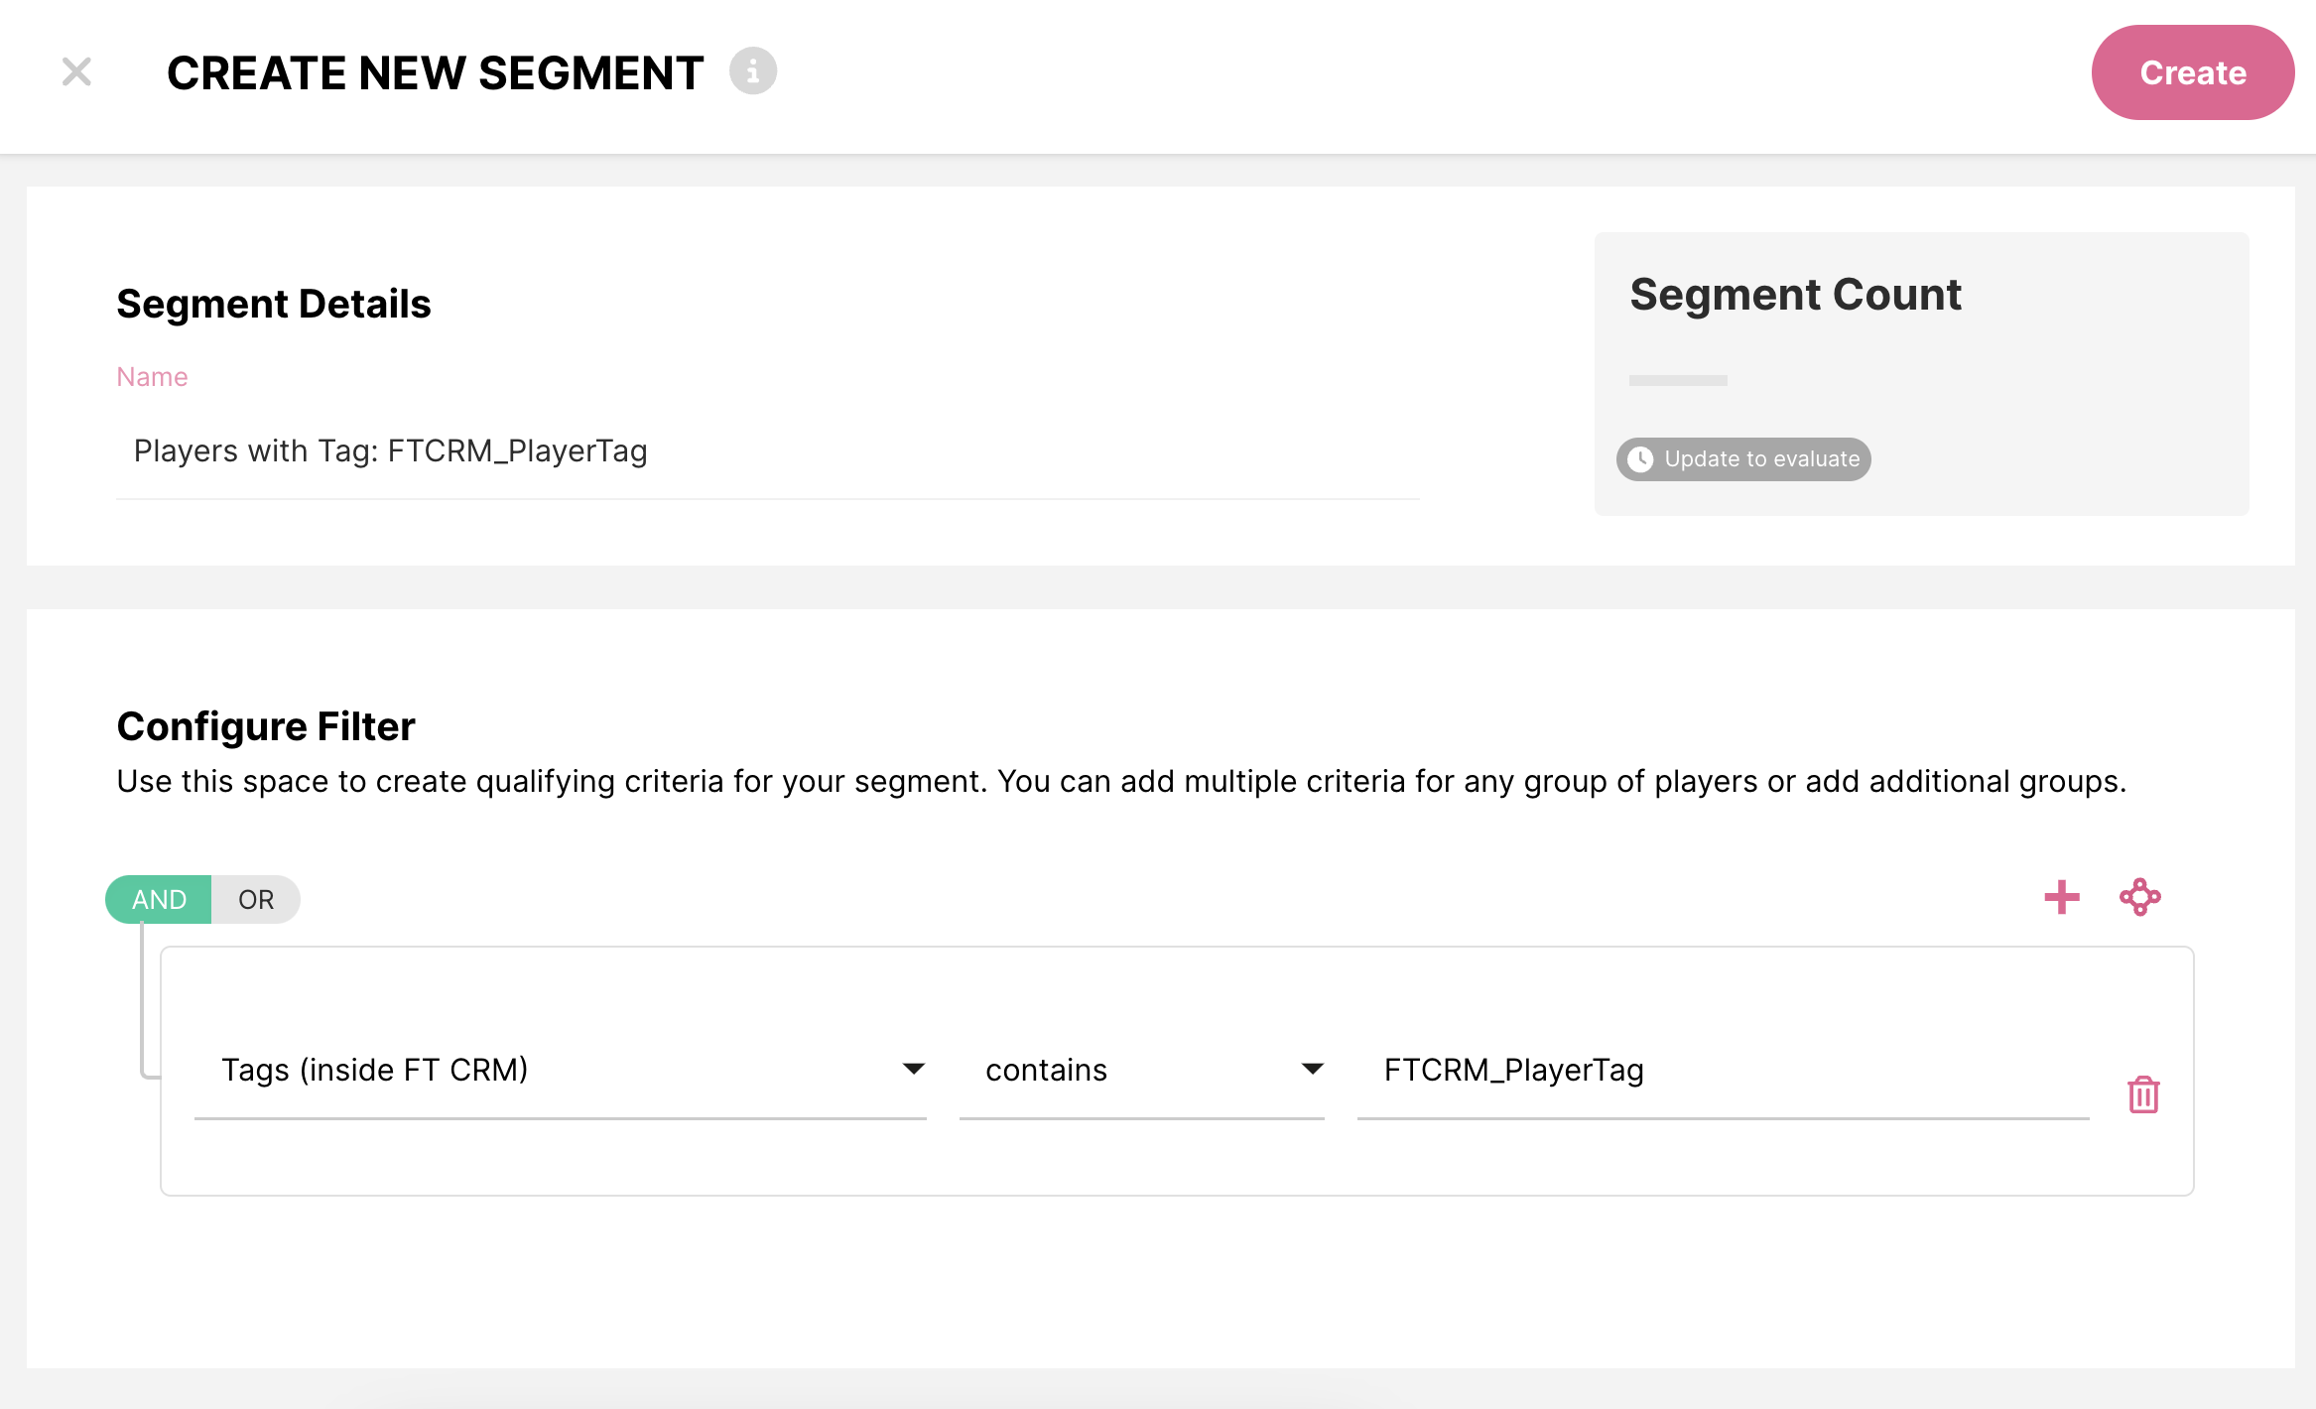The height and width of the screenshot is (1409, 2316).
Task: Focus the segment Name input field
Action: [x=766, y=451]
